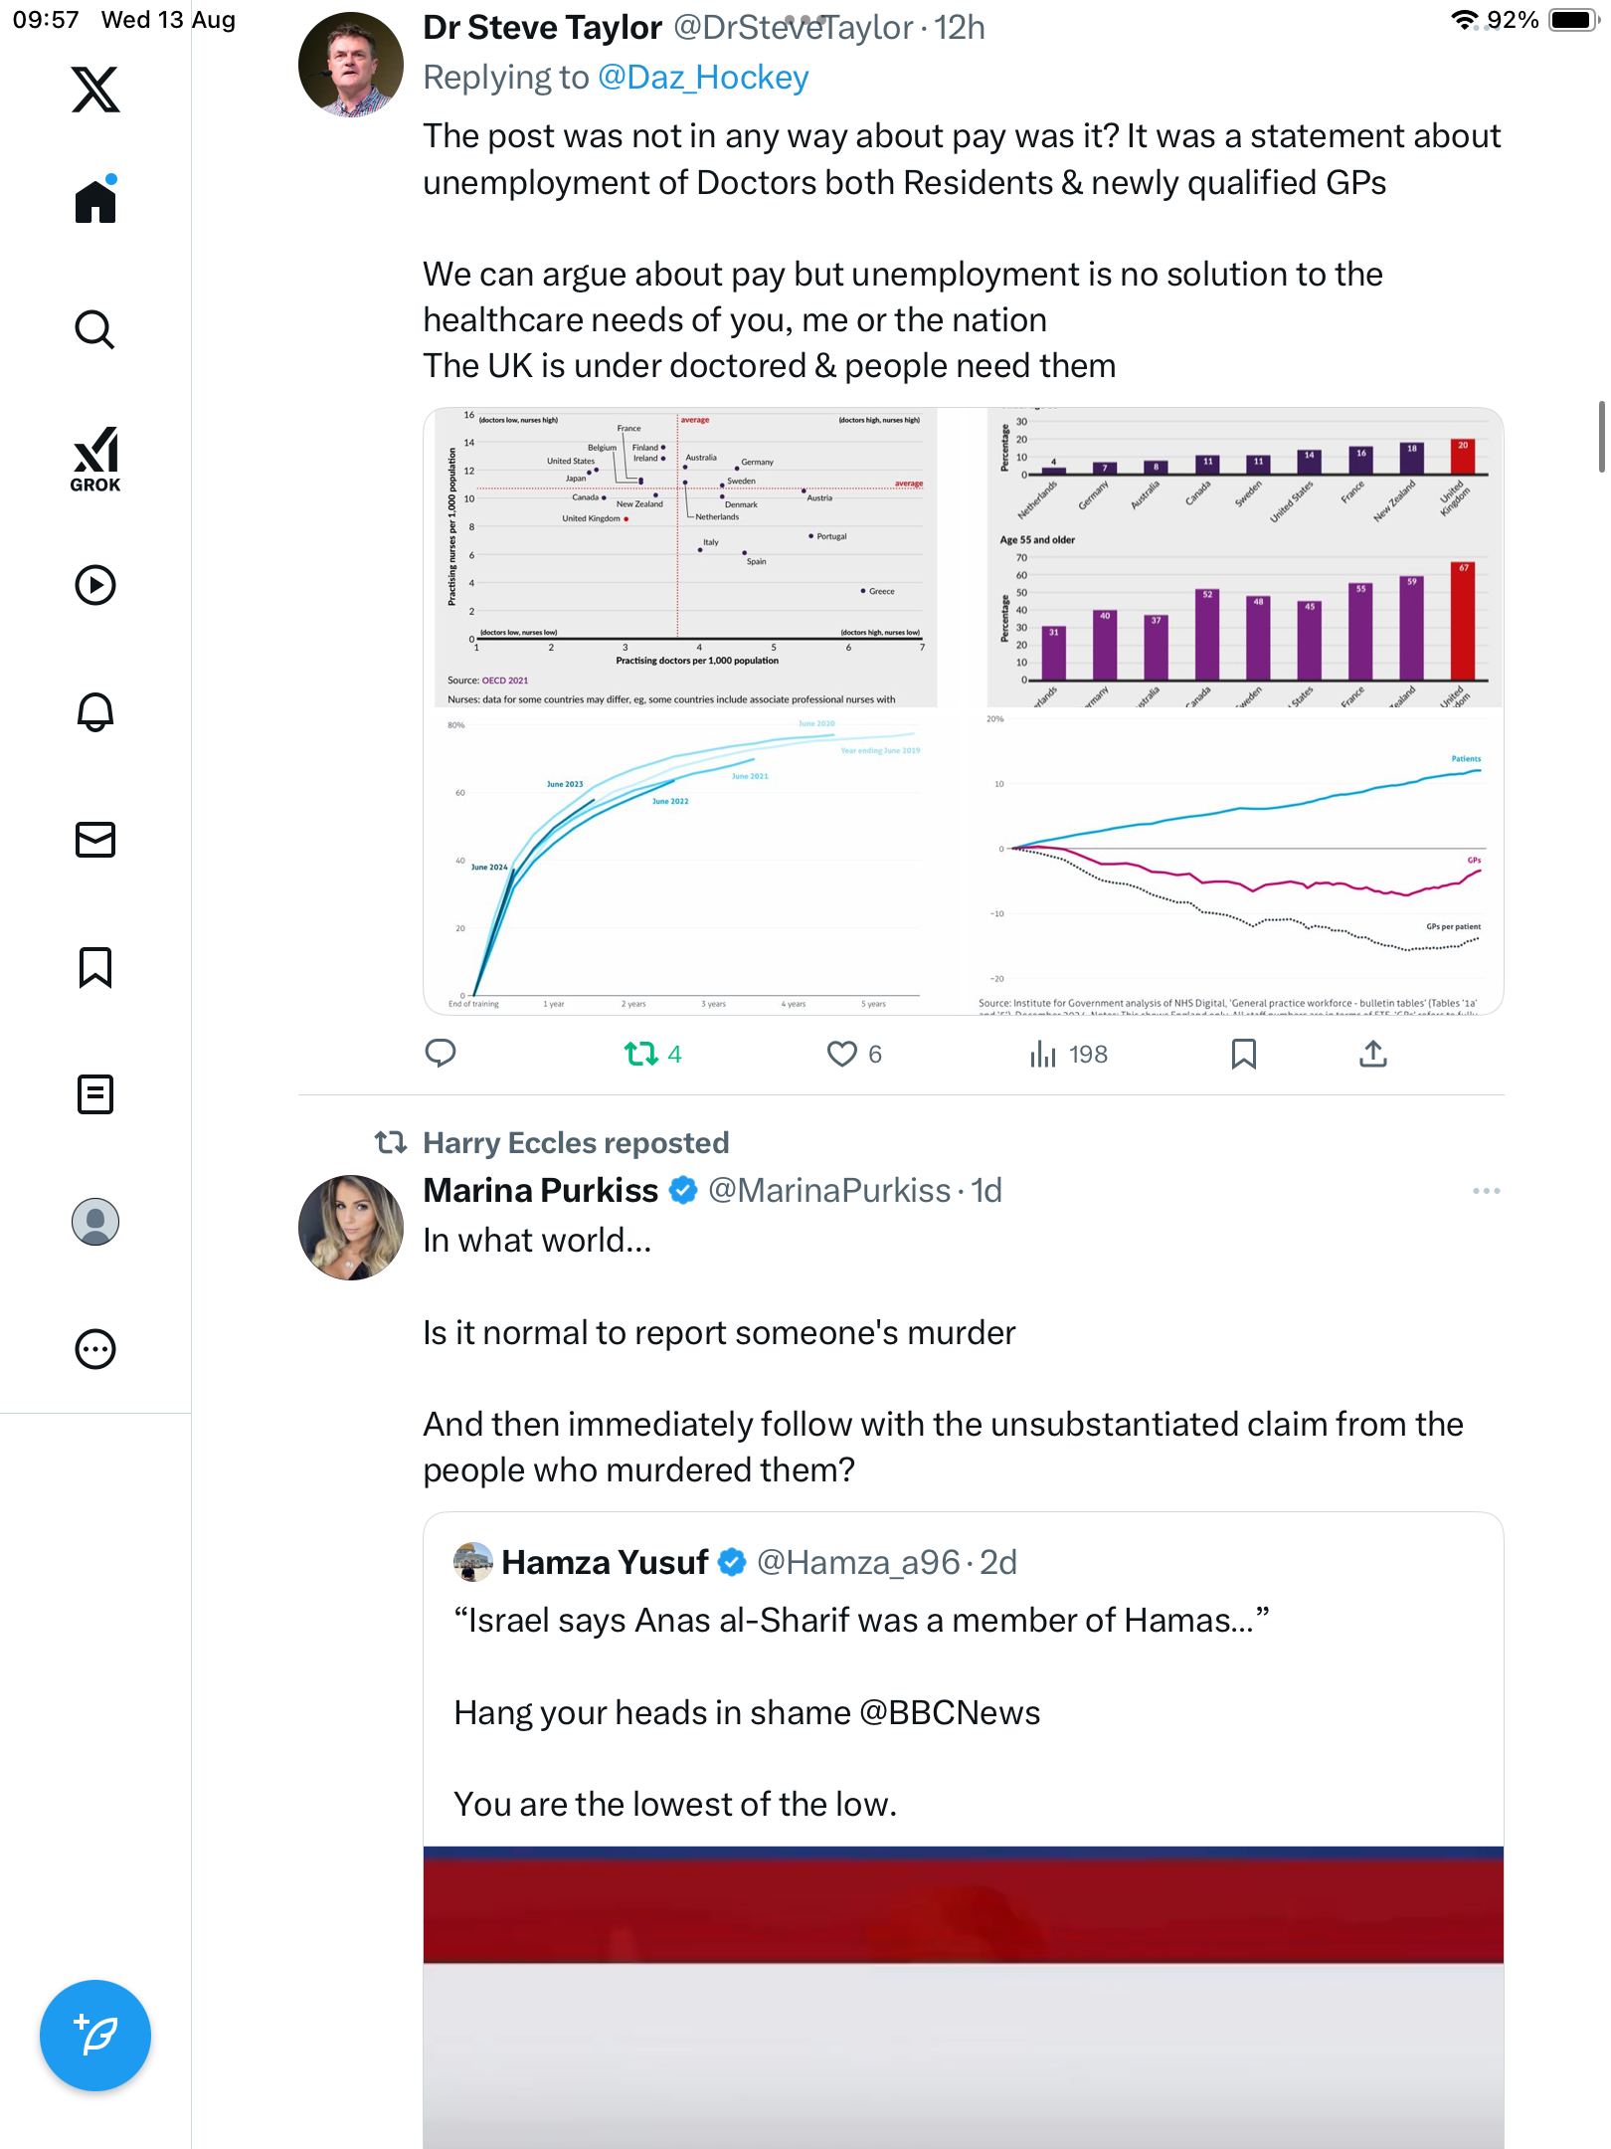The image size is (1611, 2149).
Task: Share Dr Steve Taylor's post
Action: point(1372,1054)
